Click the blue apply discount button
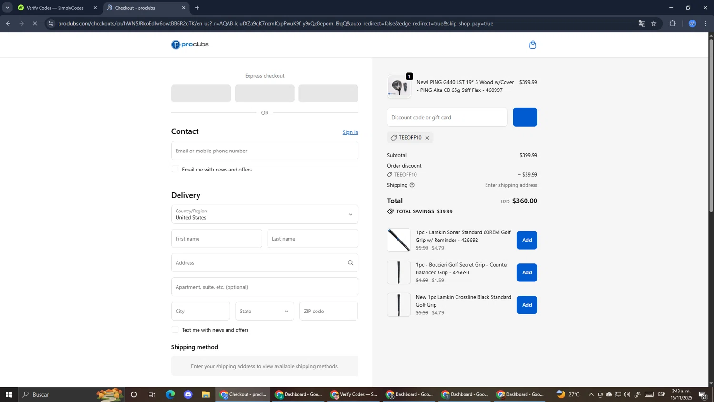 pos(525,117)
